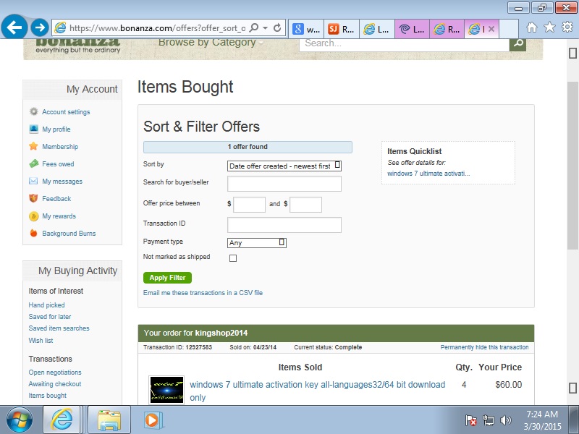This screenshot has width=579, height=434.
Task: Open the Account settings link
Action: (x=66, y=112)
